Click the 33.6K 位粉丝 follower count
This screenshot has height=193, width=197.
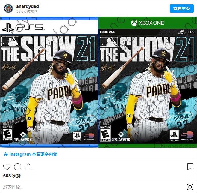[27, 11]
